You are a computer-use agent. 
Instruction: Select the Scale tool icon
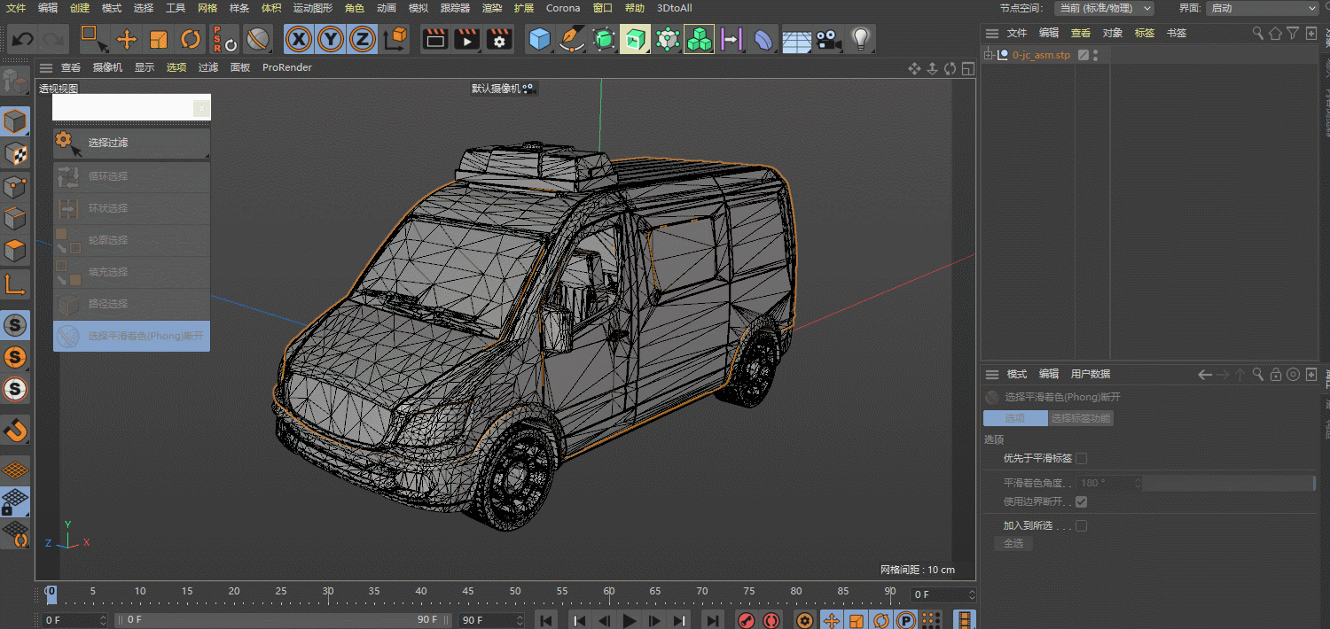pos(159,39)
